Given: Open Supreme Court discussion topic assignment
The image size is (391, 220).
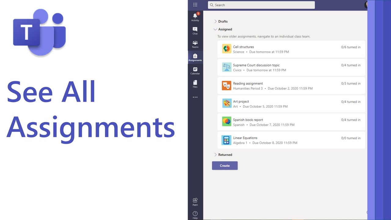Looking at the screenshot, I should click(x=256, y=65).
